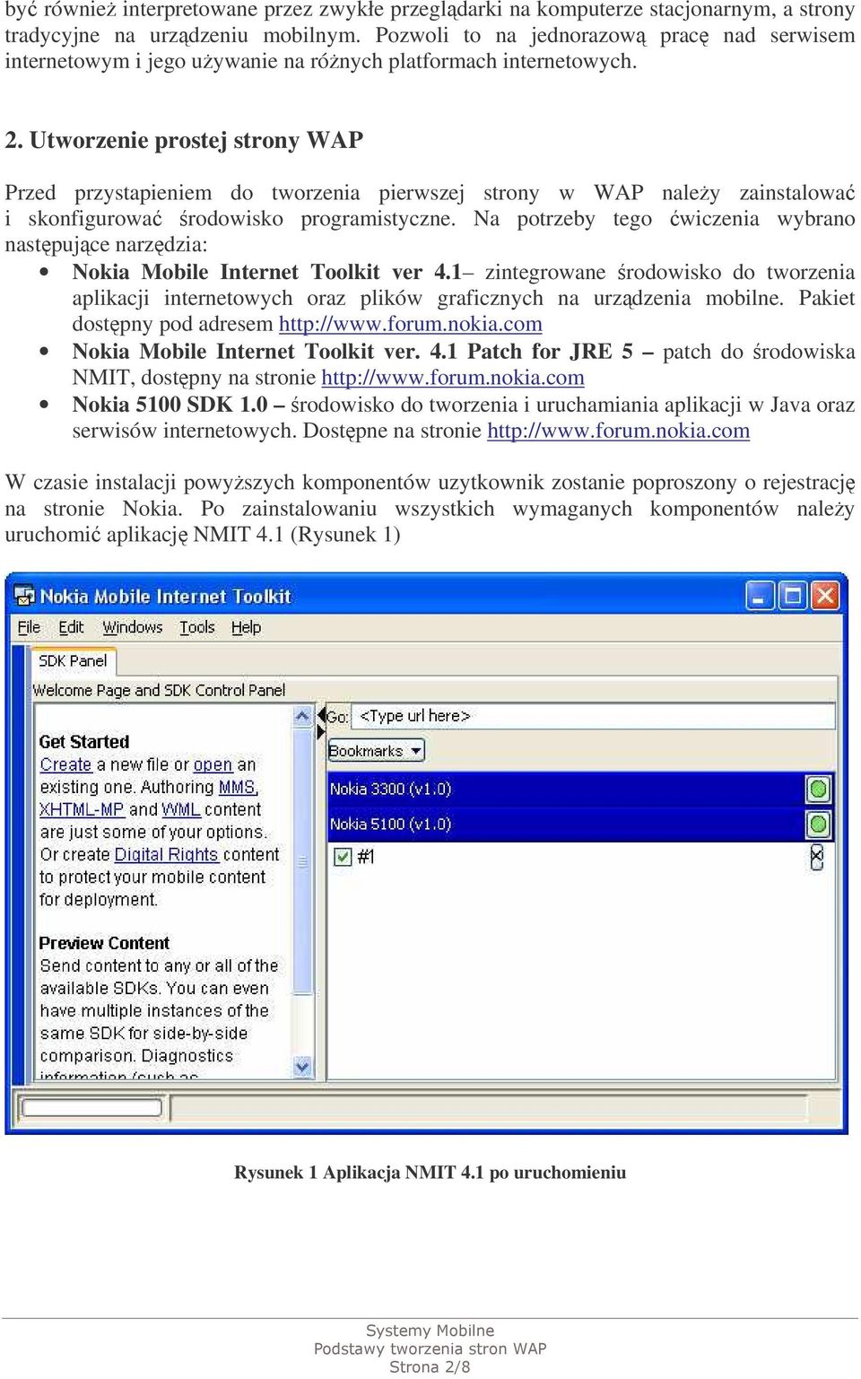
Task: Close the Nokia Mobile Internet Toolkit window
Action: click(825, 596)
